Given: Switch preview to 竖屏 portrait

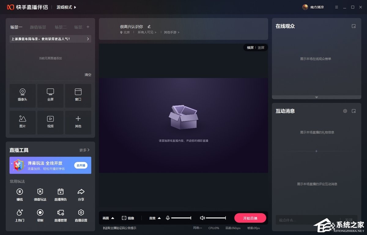Looking at the screenshot, I should [261, 48].
